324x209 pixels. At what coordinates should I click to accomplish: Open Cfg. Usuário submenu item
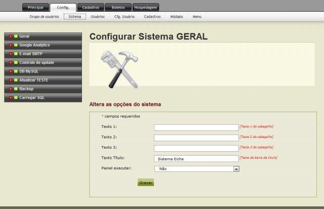tap(125, 17)
